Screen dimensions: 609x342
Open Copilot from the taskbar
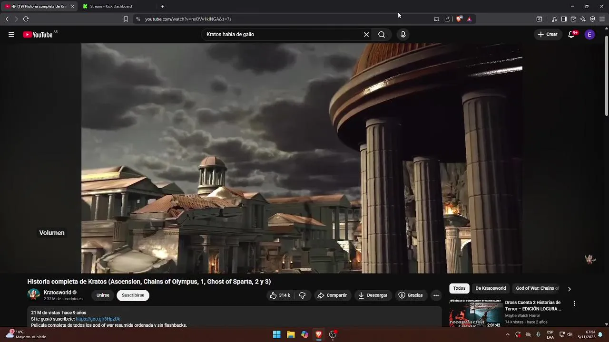point(304,334)
